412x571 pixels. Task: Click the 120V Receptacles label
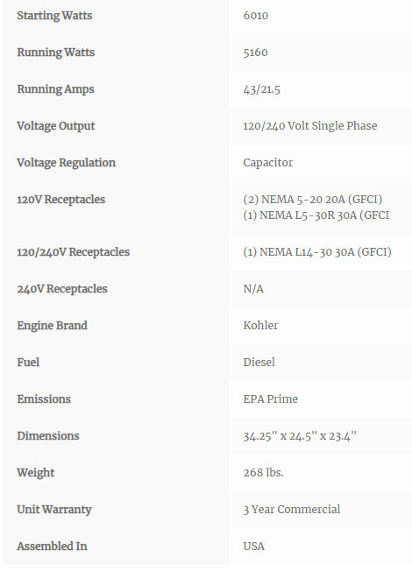[60, 200]
